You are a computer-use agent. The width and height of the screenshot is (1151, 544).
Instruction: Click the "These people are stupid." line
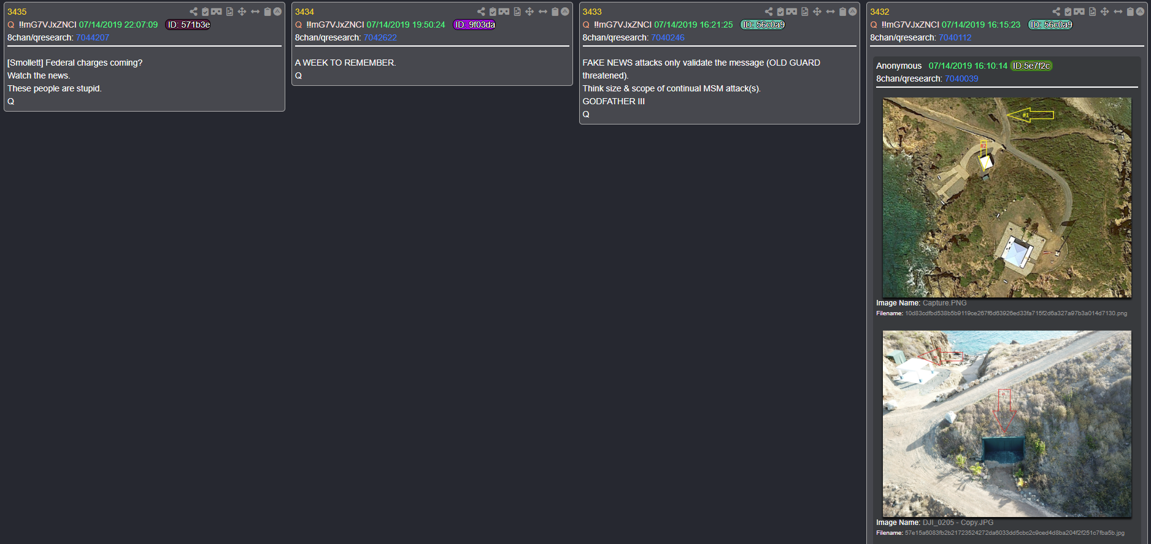pyautogui.click(x=55, y=88)
